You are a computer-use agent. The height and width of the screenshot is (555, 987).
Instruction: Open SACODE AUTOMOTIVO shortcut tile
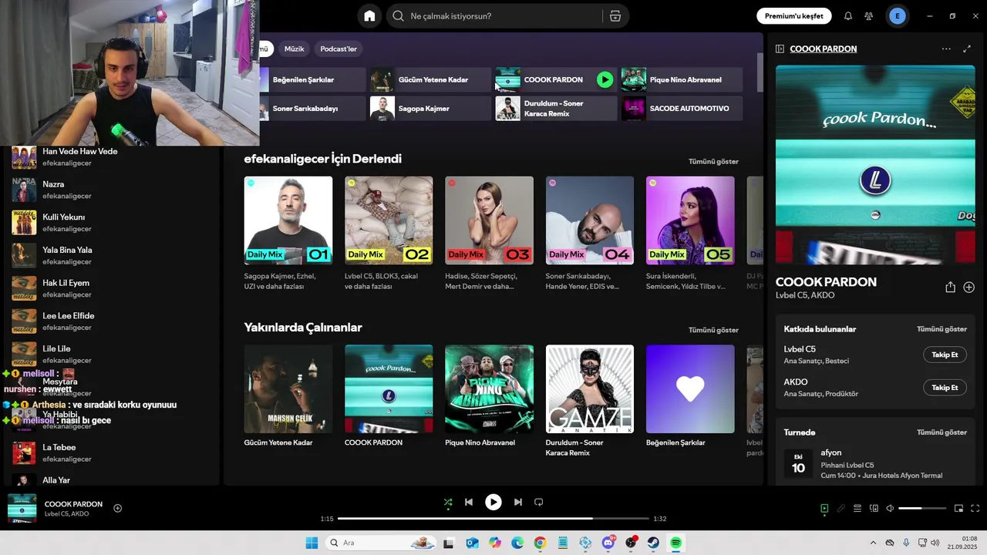click(x=682, y=109)
